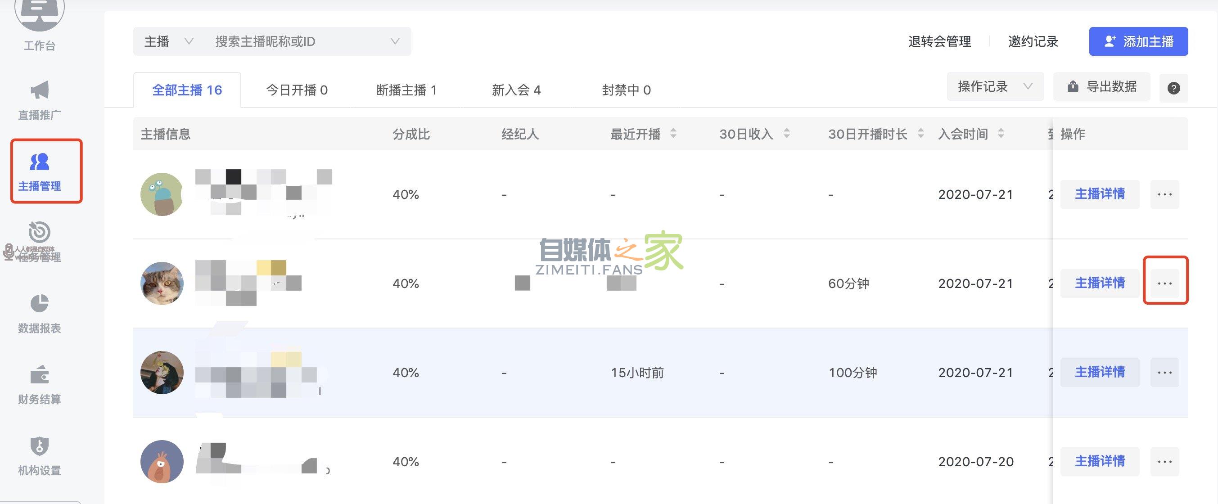Click cat avatar thumbnail in second row
1218x504 pixels.
(162, 283)
